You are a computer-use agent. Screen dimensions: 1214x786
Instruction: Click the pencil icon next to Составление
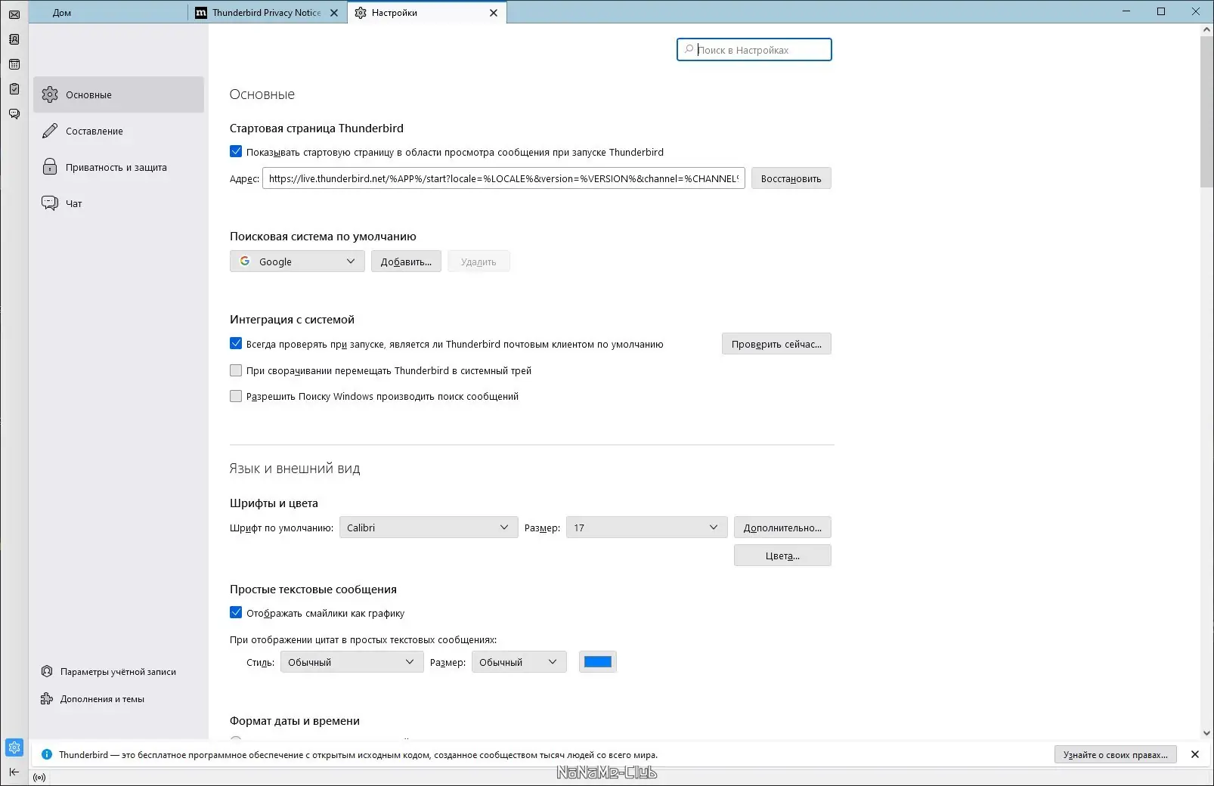[x=50, y=131]
